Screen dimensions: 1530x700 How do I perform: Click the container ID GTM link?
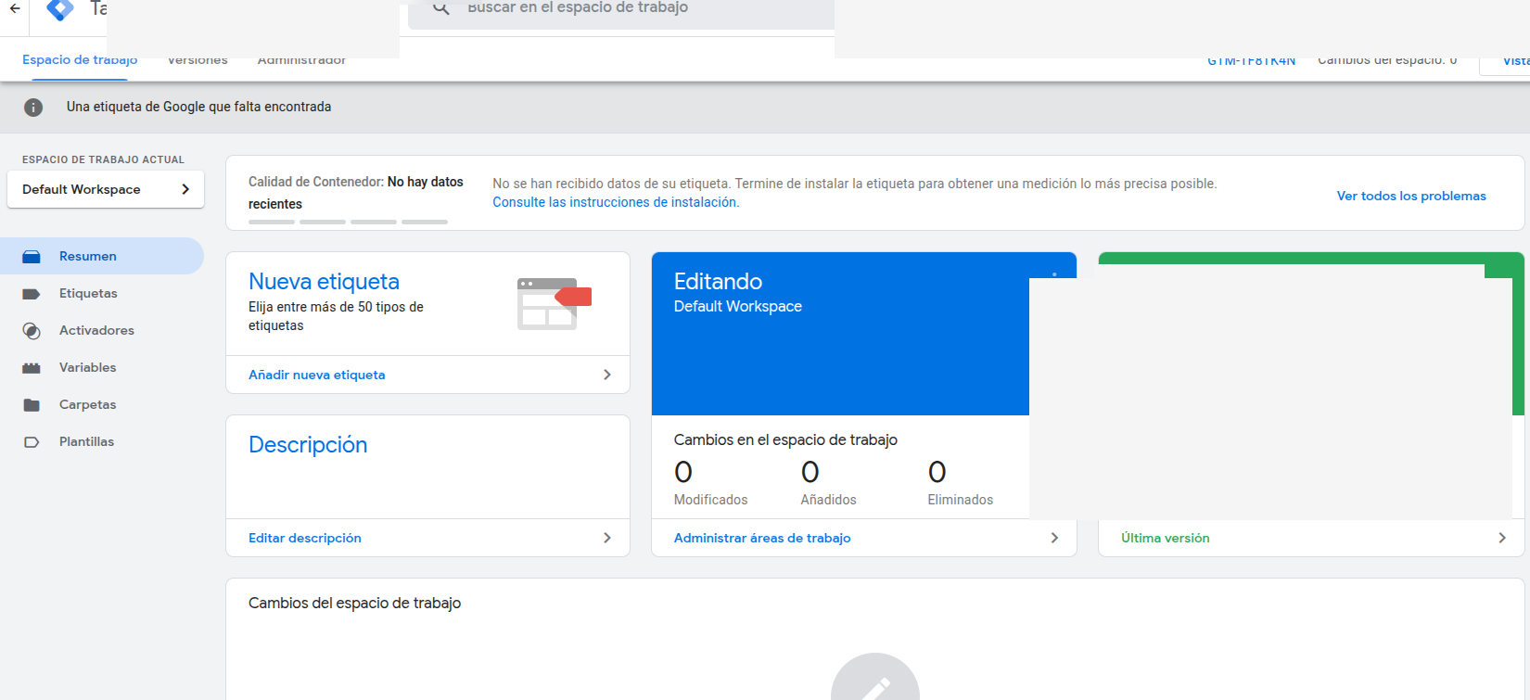[1251, 61]
